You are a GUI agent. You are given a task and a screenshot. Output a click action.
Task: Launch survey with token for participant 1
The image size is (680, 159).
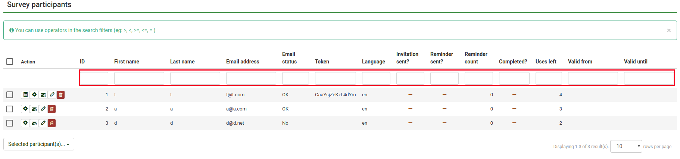25,95
